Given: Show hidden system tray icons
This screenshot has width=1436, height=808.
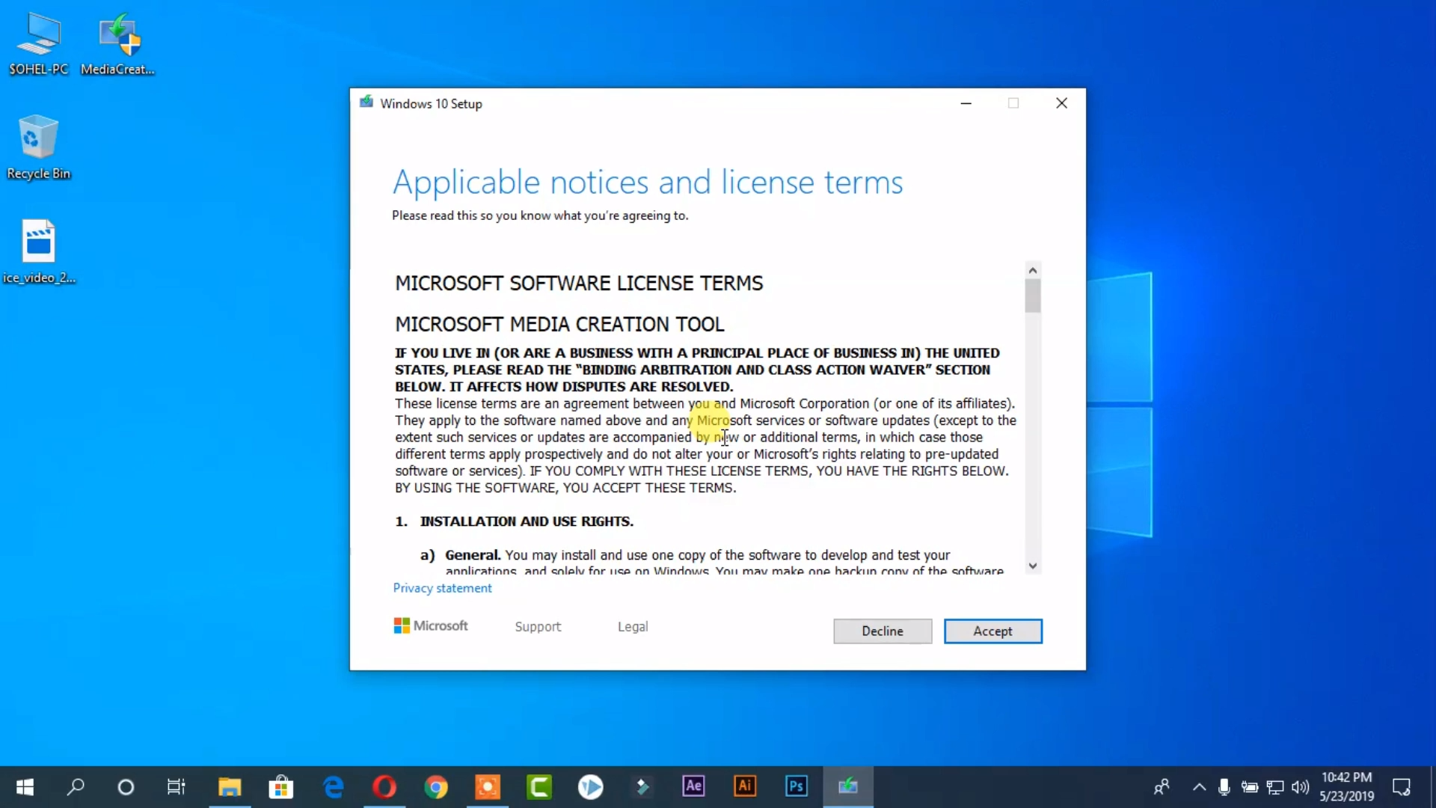Looking at the screenshot, I should click(x=1199, y=786).
